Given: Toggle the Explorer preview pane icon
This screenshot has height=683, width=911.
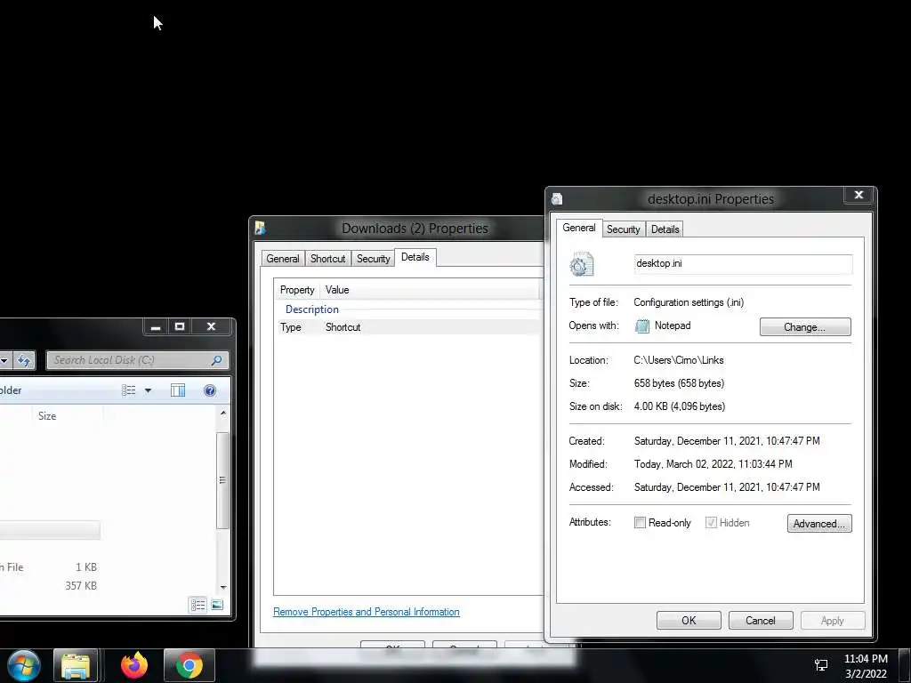Looking at the screenshot, I should pyautogui.click(x=178, y=390).
